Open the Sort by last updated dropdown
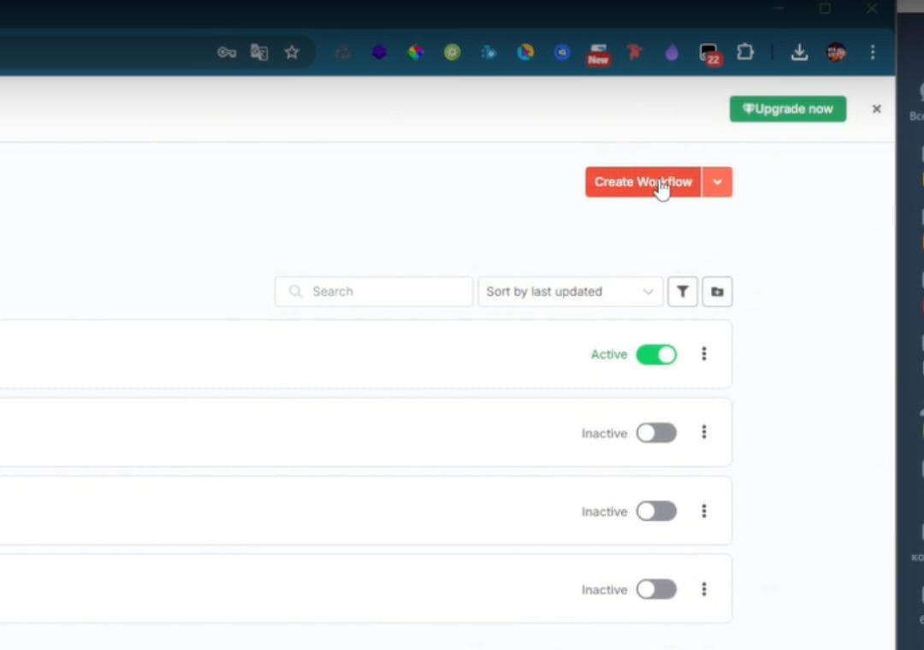This screenshot has height=650, width=924. 570,292
